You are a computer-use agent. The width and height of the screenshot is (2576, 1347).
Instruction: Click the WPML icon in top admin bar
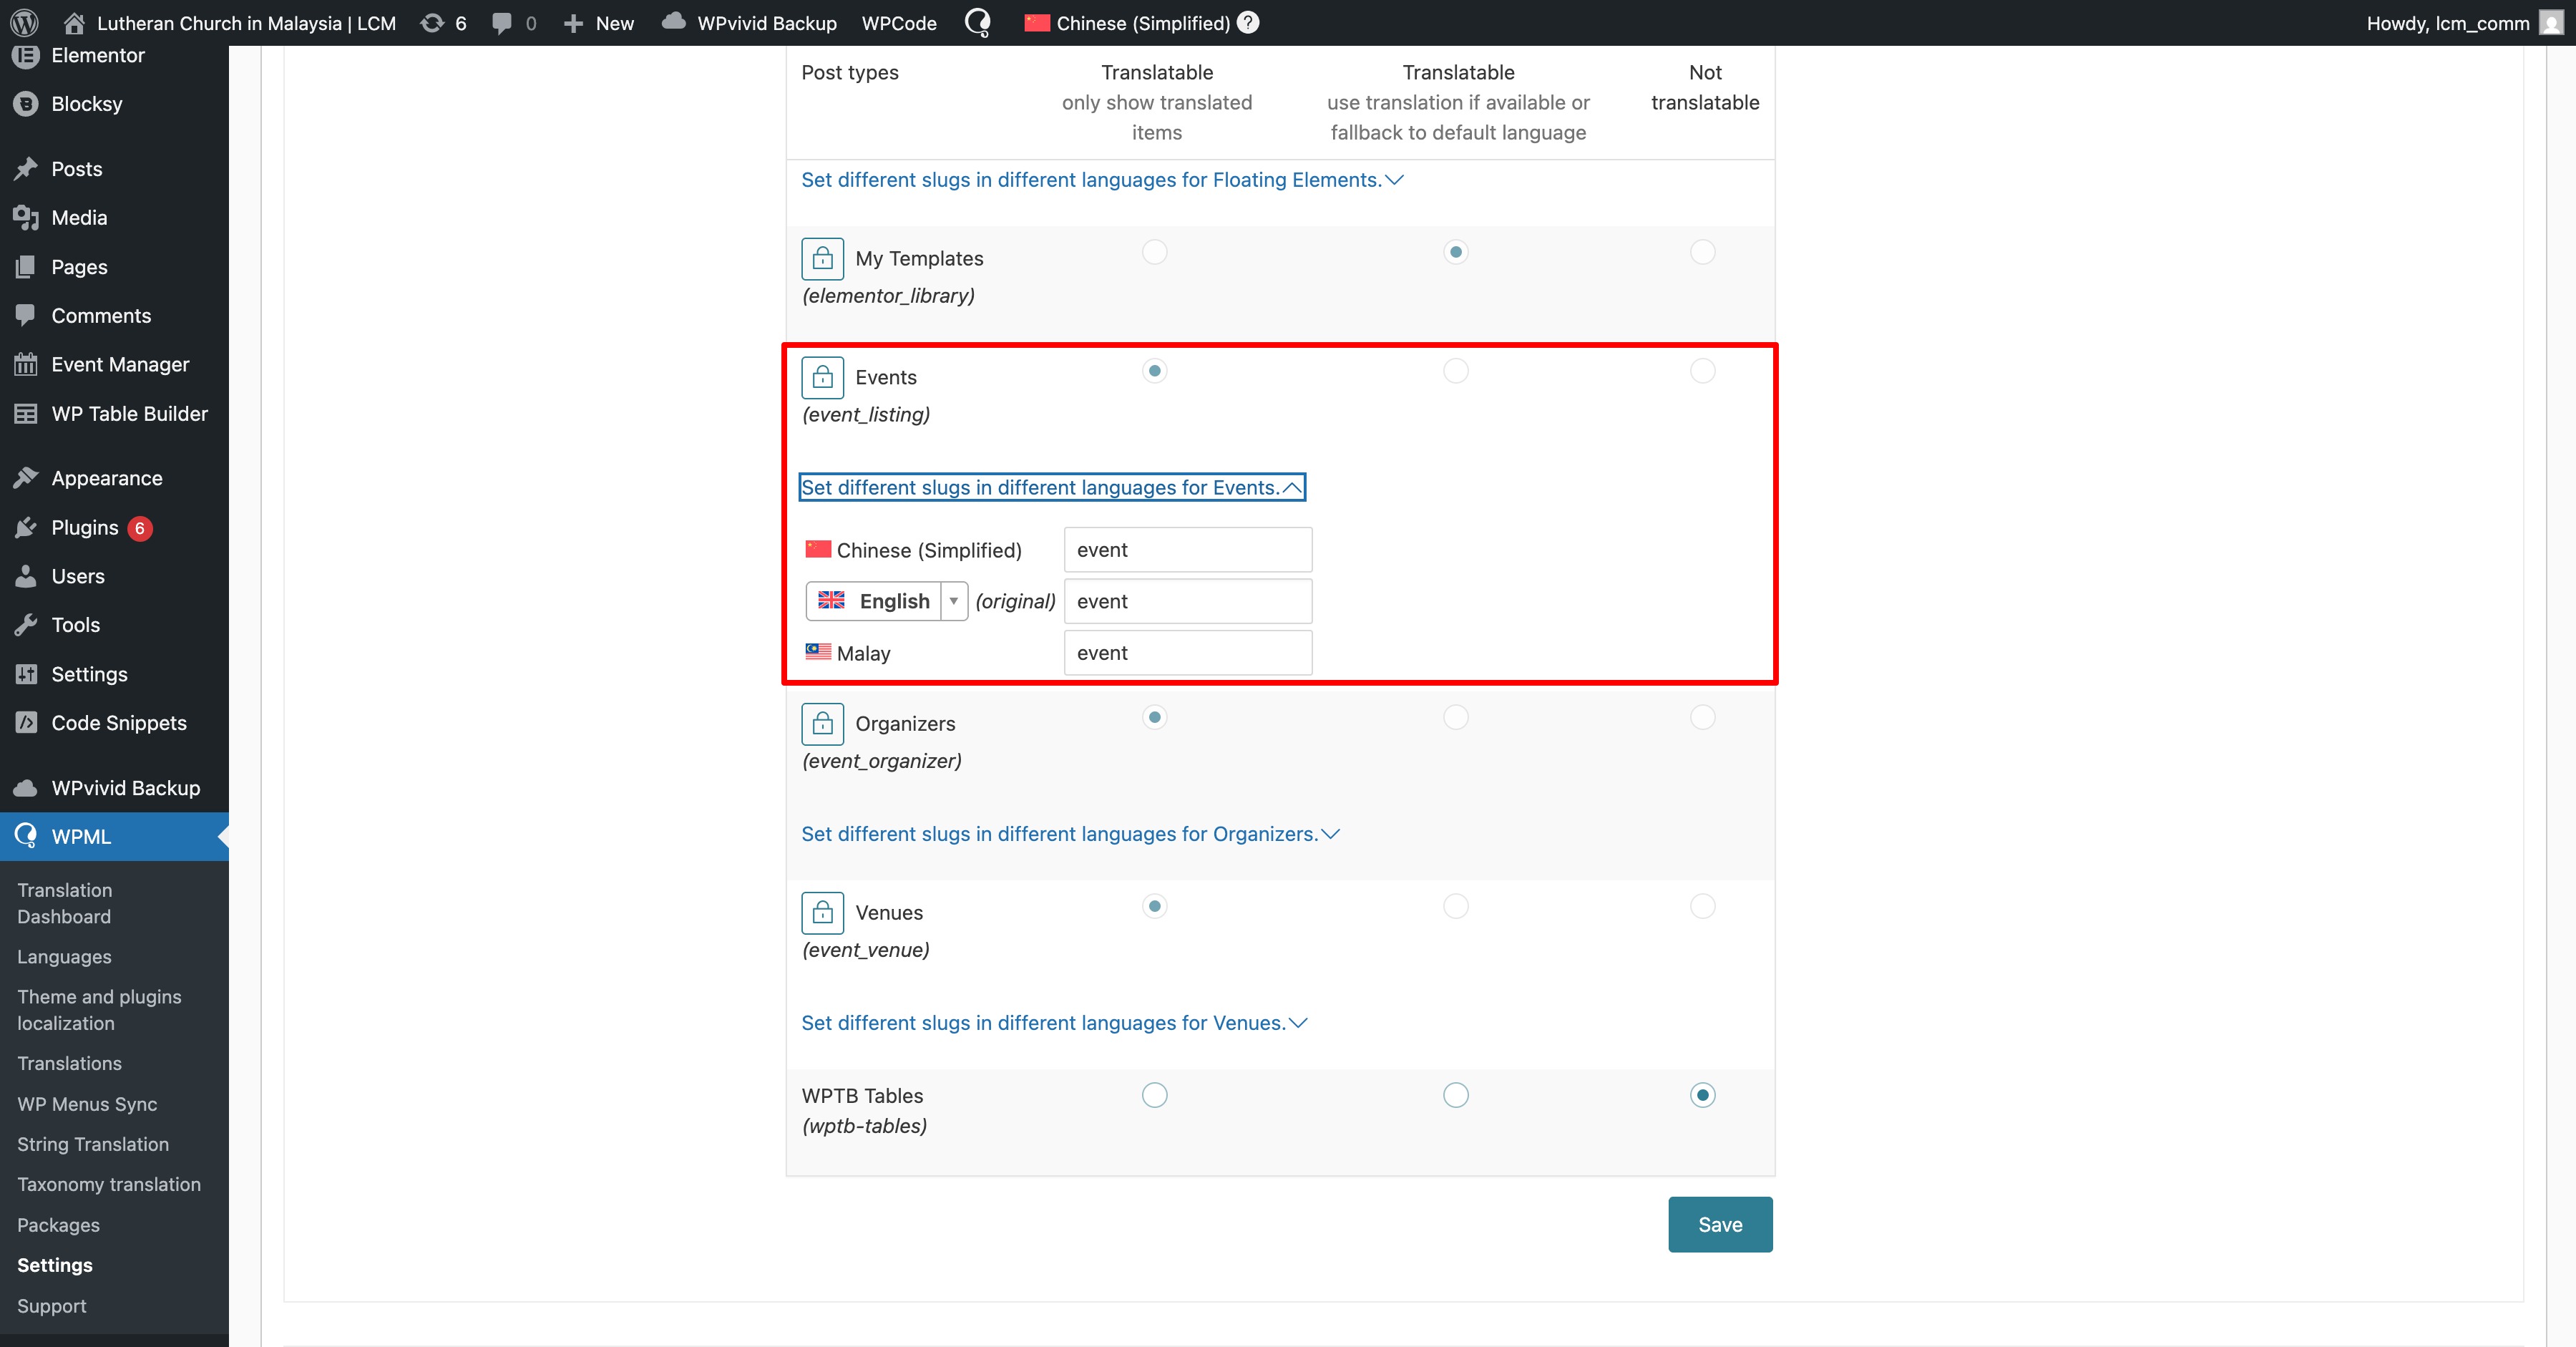point(977,22)
